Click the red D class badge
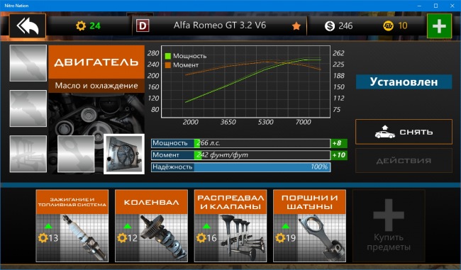 point(143,26)
